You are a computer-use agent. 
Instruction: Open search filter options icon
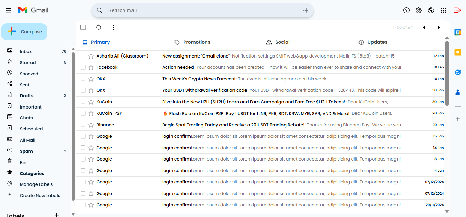click(306, 10)
